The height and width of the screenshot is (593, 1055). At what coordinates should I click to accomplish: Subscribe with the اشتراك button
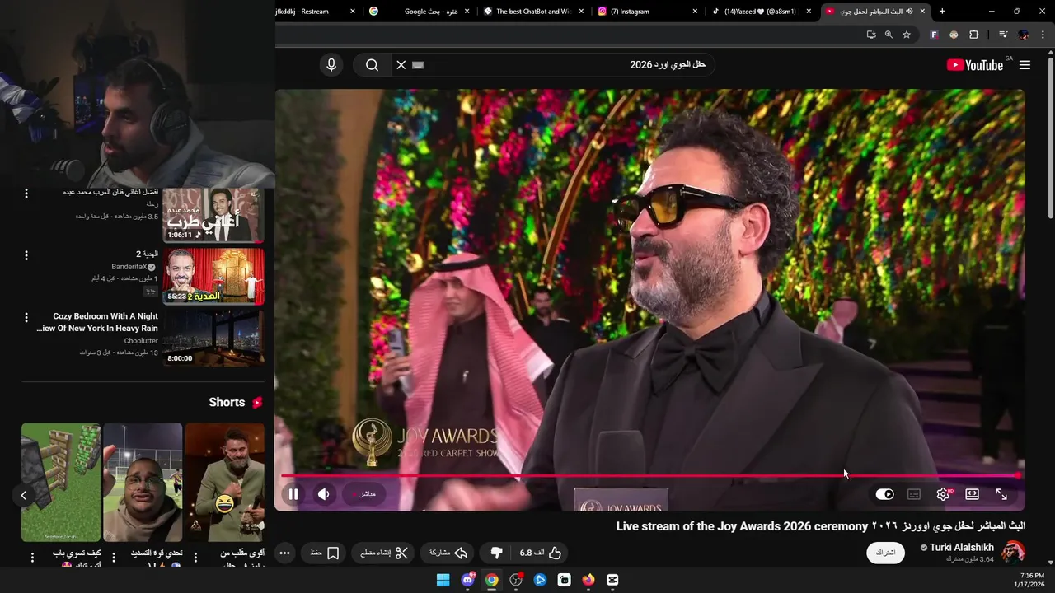(885, 553)
